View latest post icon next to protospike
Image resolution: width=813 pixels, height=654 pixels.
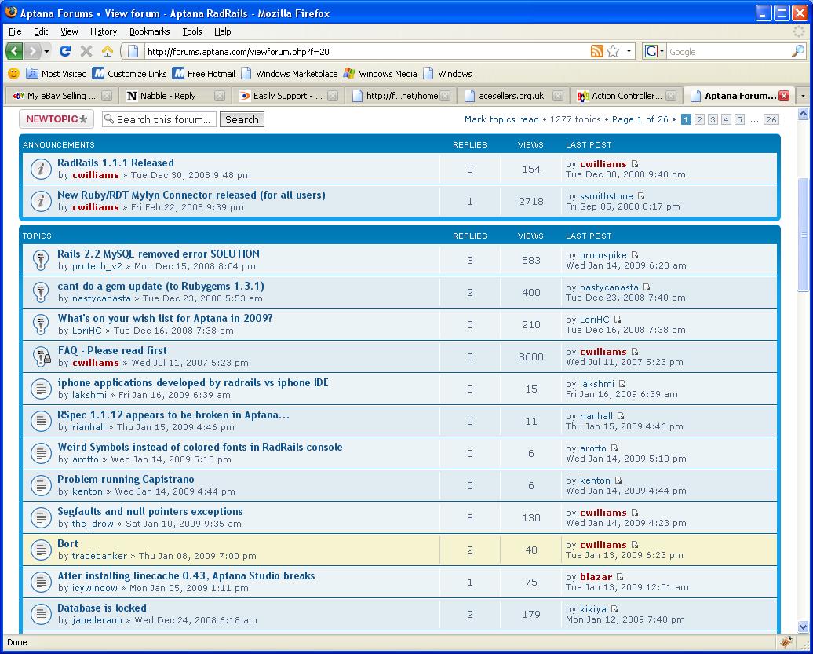point(635,255)
